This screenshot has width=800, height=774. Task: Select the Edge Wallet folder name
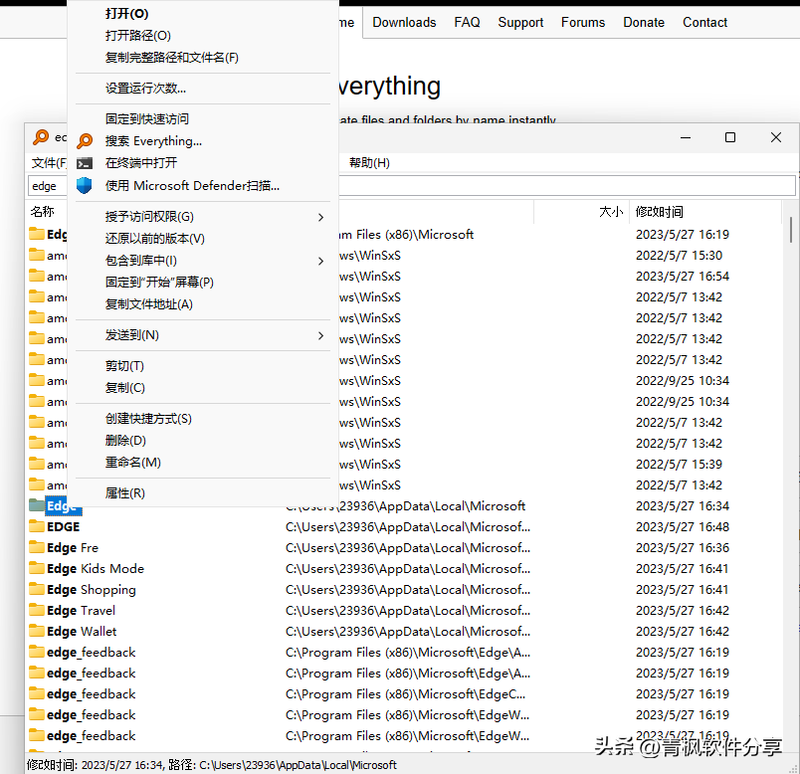(x=82, y=631)
